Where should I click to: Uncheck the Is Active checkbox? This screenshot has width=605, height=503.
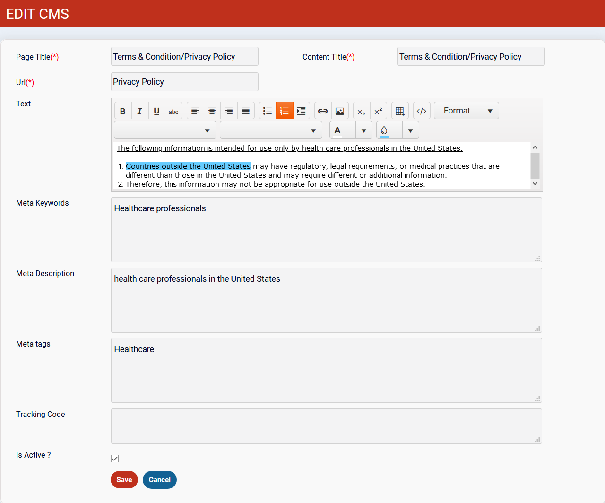point(115,459)
